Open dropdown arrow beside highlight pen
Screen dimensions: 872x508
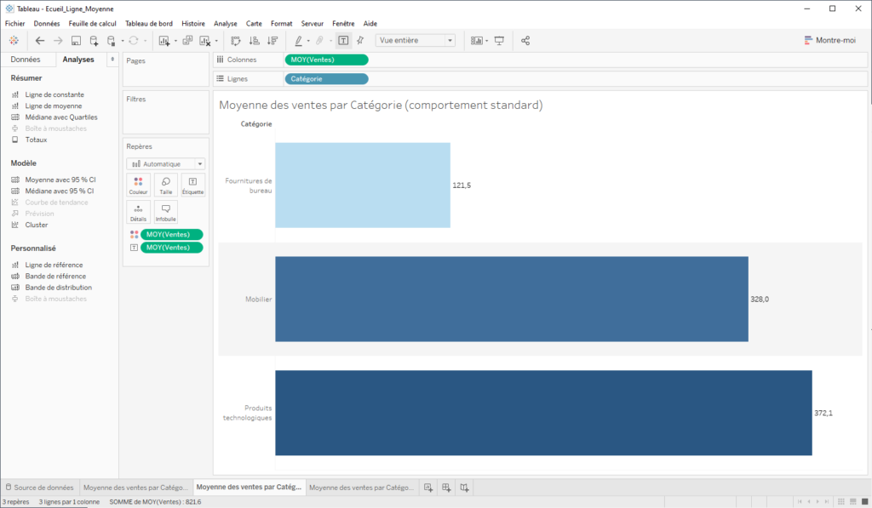[308, 41]
